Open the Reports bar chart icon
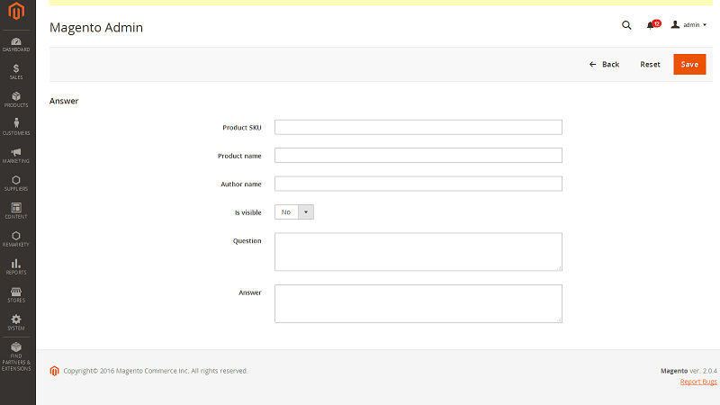 click(x=17, y=265)
